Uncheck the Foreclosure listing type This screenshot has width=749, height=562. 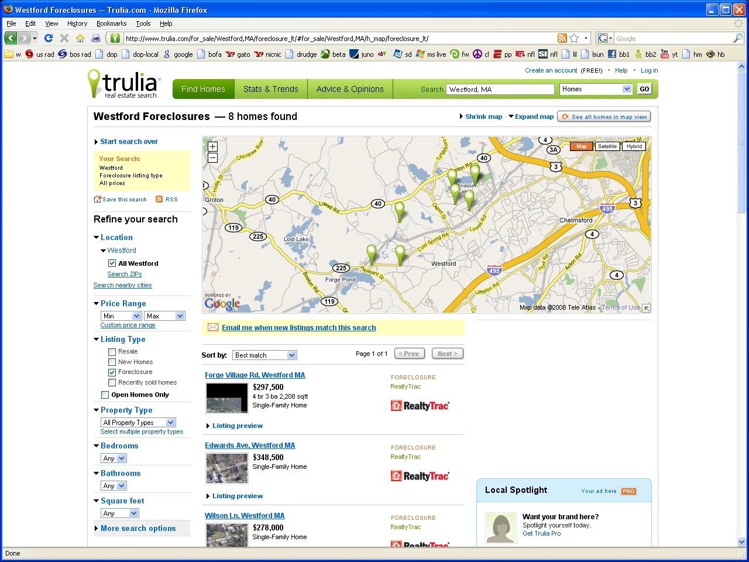[x=112, y=372]
